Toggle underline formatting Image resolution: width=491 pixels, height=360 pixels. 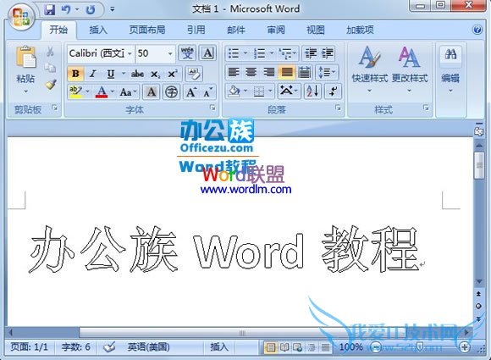(x=111, y=74)
